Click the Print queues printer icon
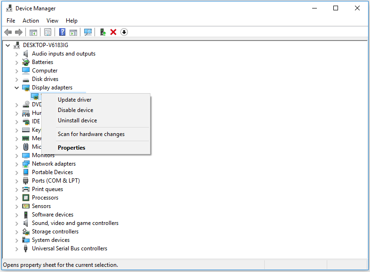The image size is (370, 272). click(26, 189)
